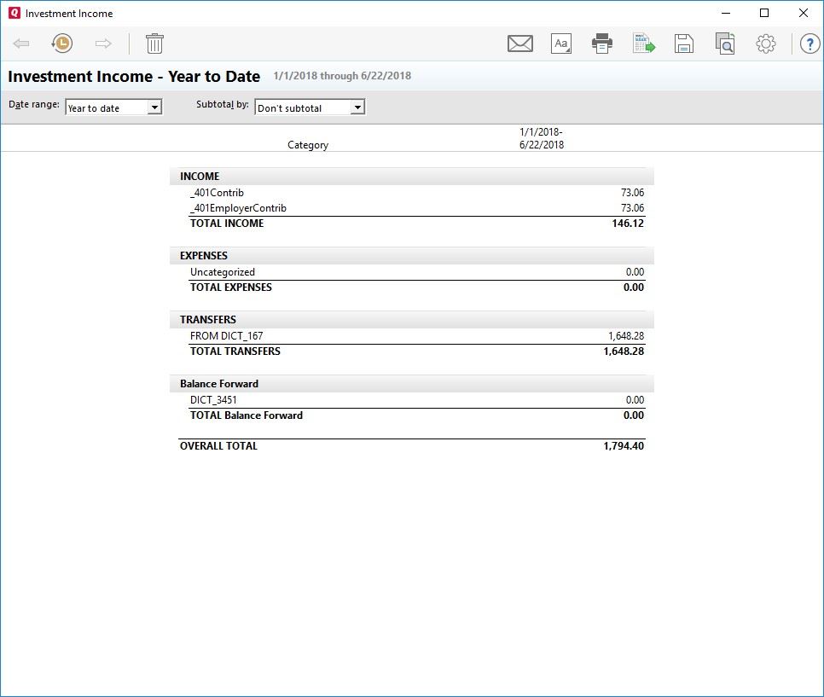
Task: Click the DICT_3451 balance forward row
Action: (214, 400)
